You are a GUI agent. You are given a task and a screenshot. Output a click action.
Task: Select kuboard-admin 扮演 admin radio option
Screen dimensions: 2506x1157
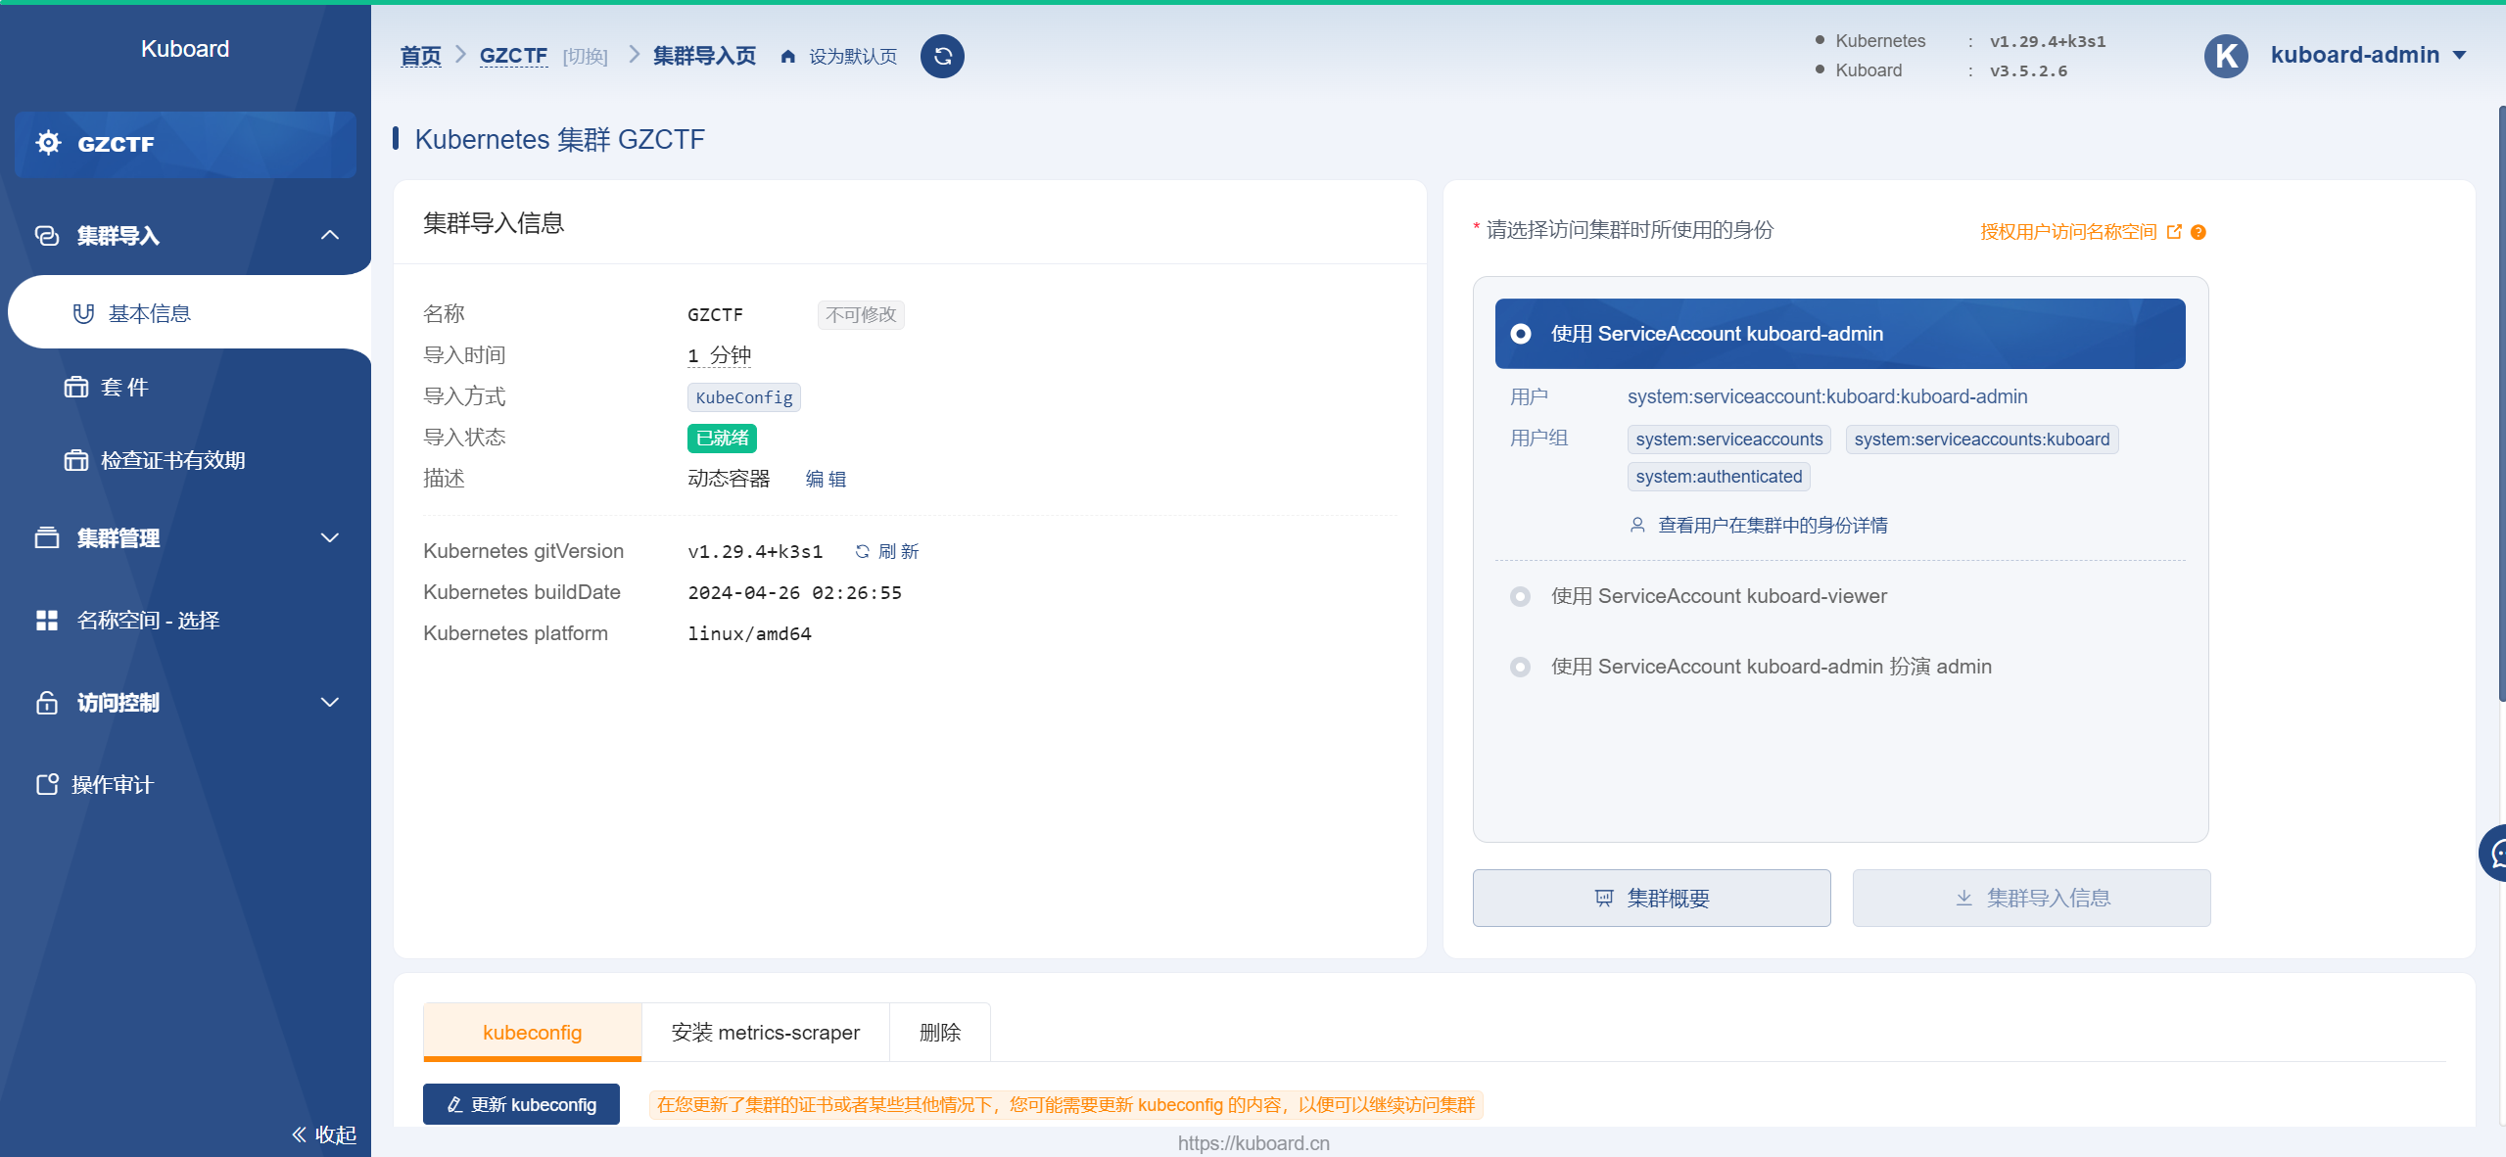tap(1520, 667)
